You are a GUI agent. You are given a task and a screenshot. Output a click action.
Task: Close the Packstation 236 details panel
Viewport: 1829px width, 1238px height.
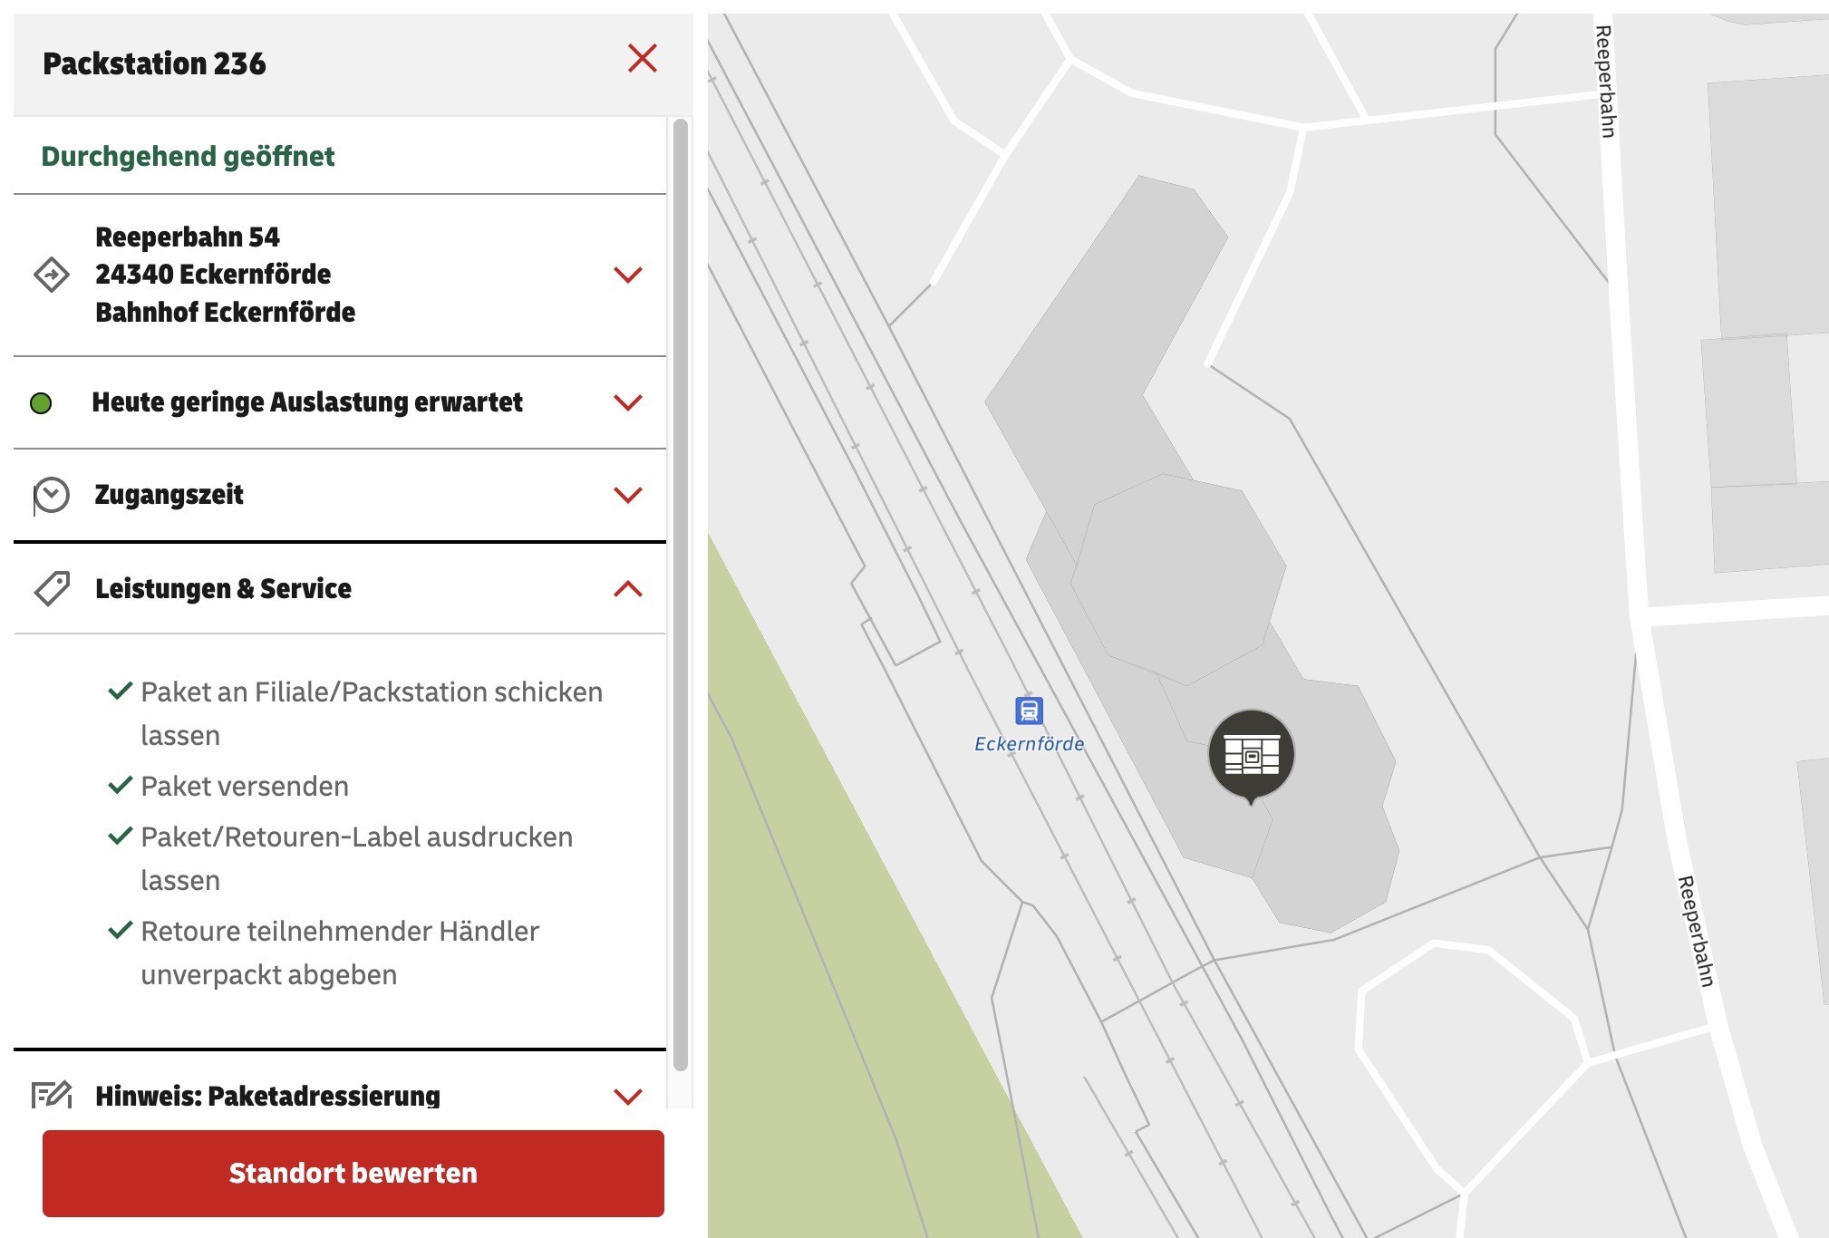click(x=642, y=59)
